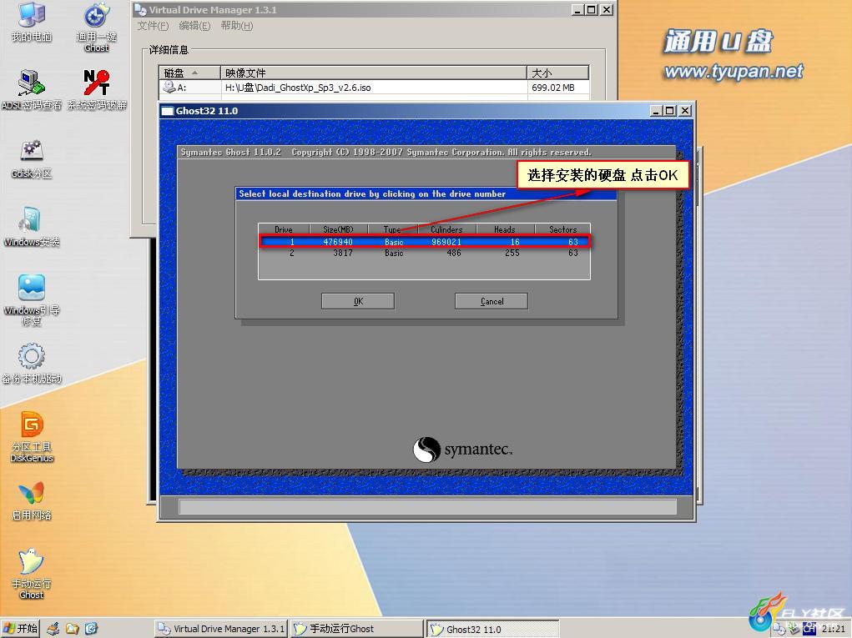The image size is (852, 638).
Task: Click the CH language indicator in system tray
Action: (809, 630)
